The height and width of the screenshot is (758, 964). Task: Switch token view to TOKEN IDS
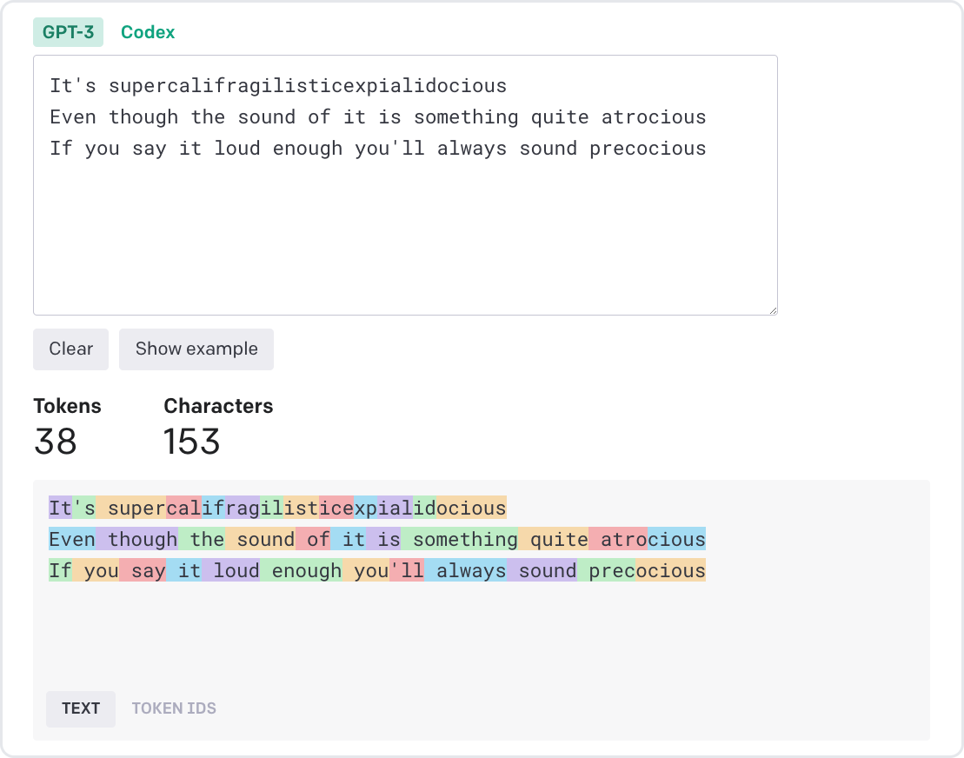(x=174, y=708)
